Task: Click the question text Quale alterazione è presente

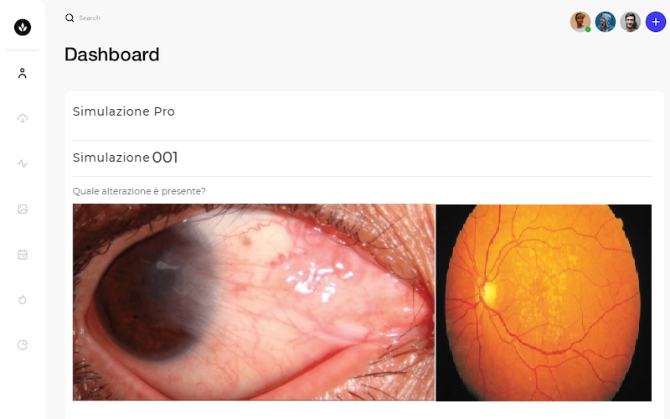Action: click(139, 191)
